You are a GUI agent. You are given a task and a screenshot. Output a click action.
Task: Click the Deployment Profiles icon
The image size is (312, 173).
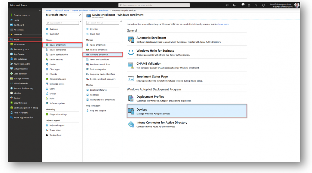(131, 99)
